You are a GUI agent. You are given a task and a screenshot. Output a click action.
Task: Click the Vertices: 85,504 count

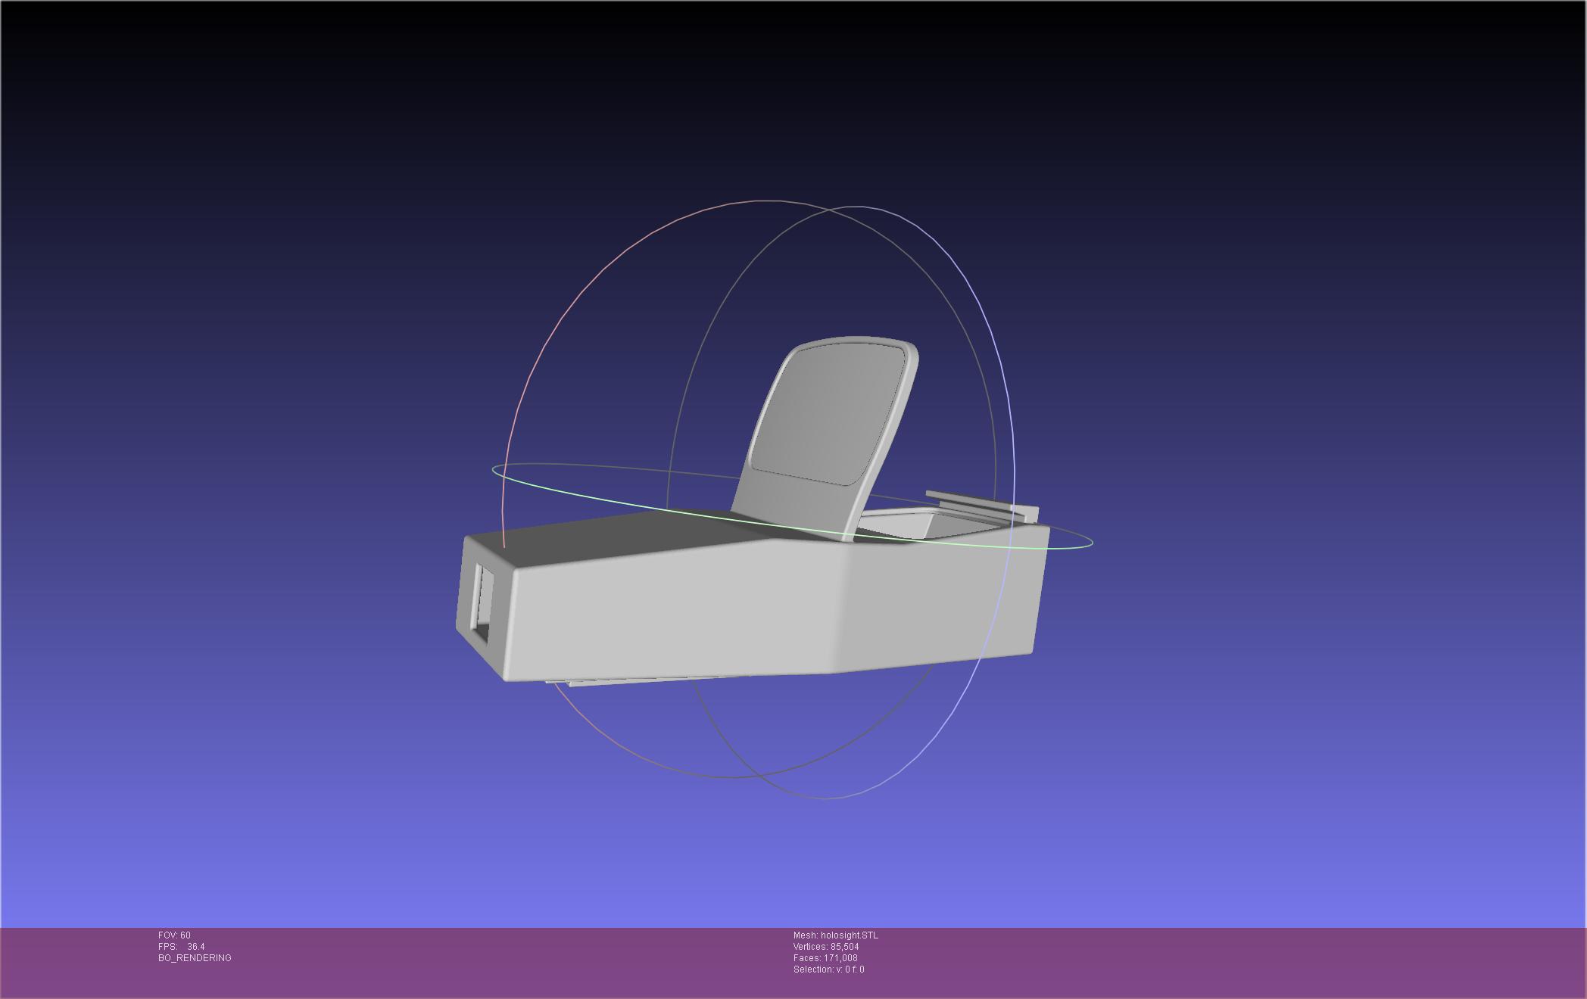[825, 947]
